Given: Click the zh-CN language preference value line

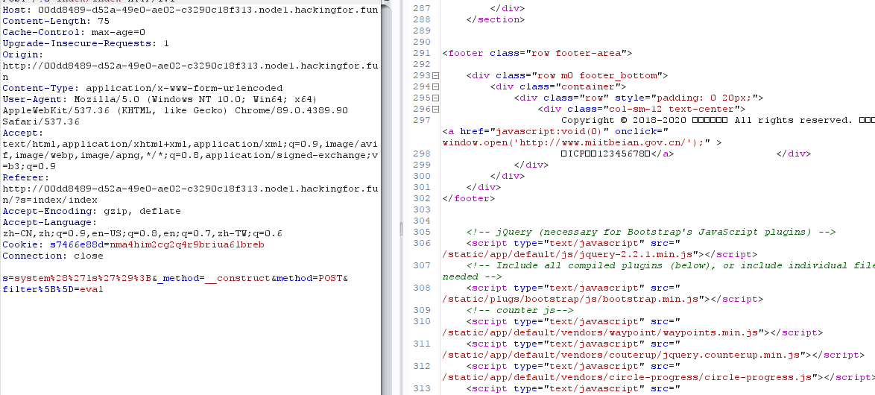Looking at the screenshot, I should [x=142, y=233].
